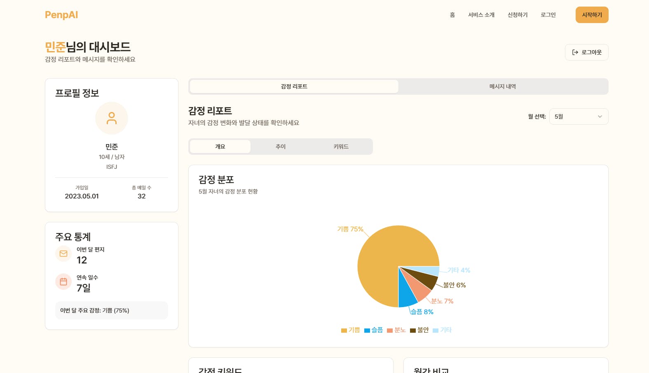649x373 pixels.
Task: Switch to the 추이 sub-tab
Action: (281, 147)
